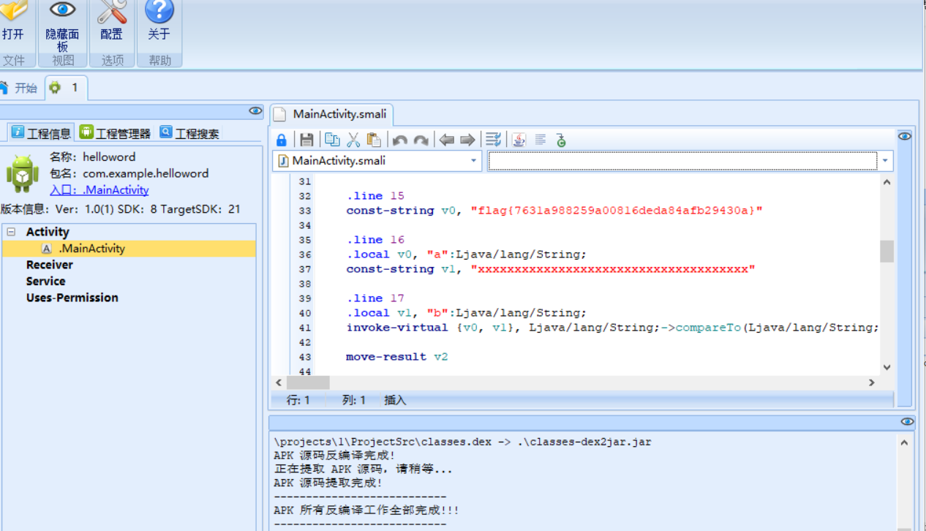Image resolution: width=926 pixels, height=531 pixels.
Task: Toggle editor panel eye icon at right
Action: coord(905,137)
